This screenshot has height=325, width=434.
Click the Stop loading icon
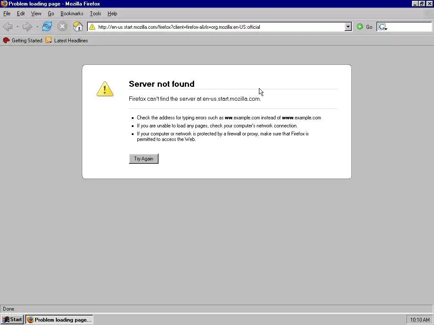pyautogui.click(x=62, y=27)
